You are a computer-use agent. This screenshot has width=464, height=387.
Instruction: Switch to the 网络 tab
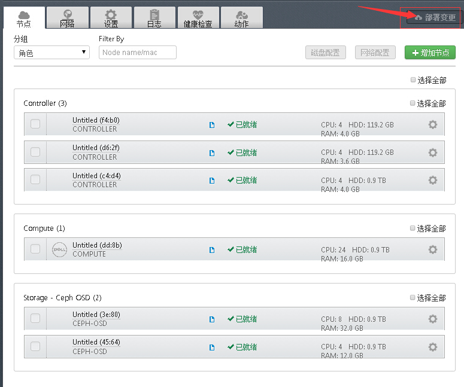coord(68,18)
